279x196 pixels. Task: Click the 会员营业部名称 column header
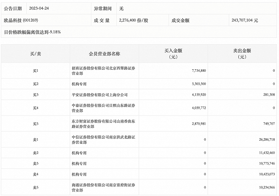104,54
